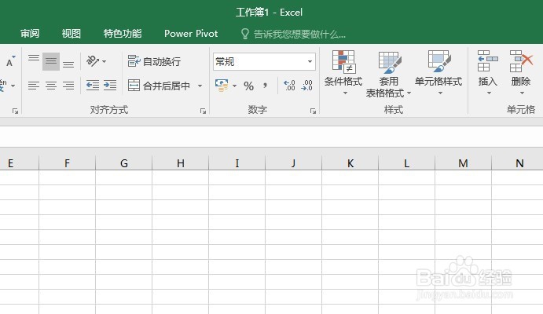Toggle middle align for cell text

click(51, 61)
